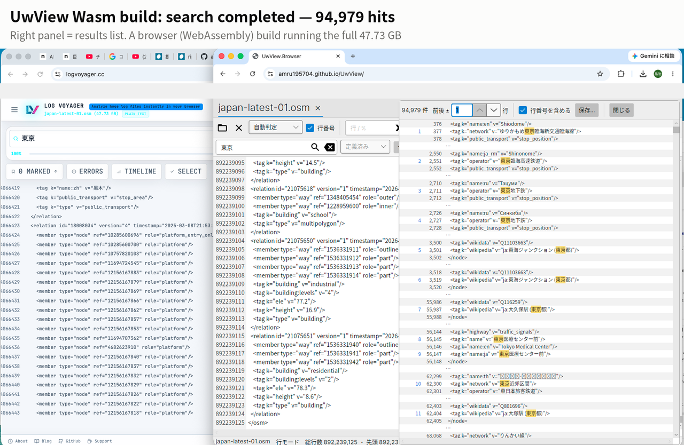Go back in the UwView browser window
Screen dimensions: 684x445
point(223,74)
